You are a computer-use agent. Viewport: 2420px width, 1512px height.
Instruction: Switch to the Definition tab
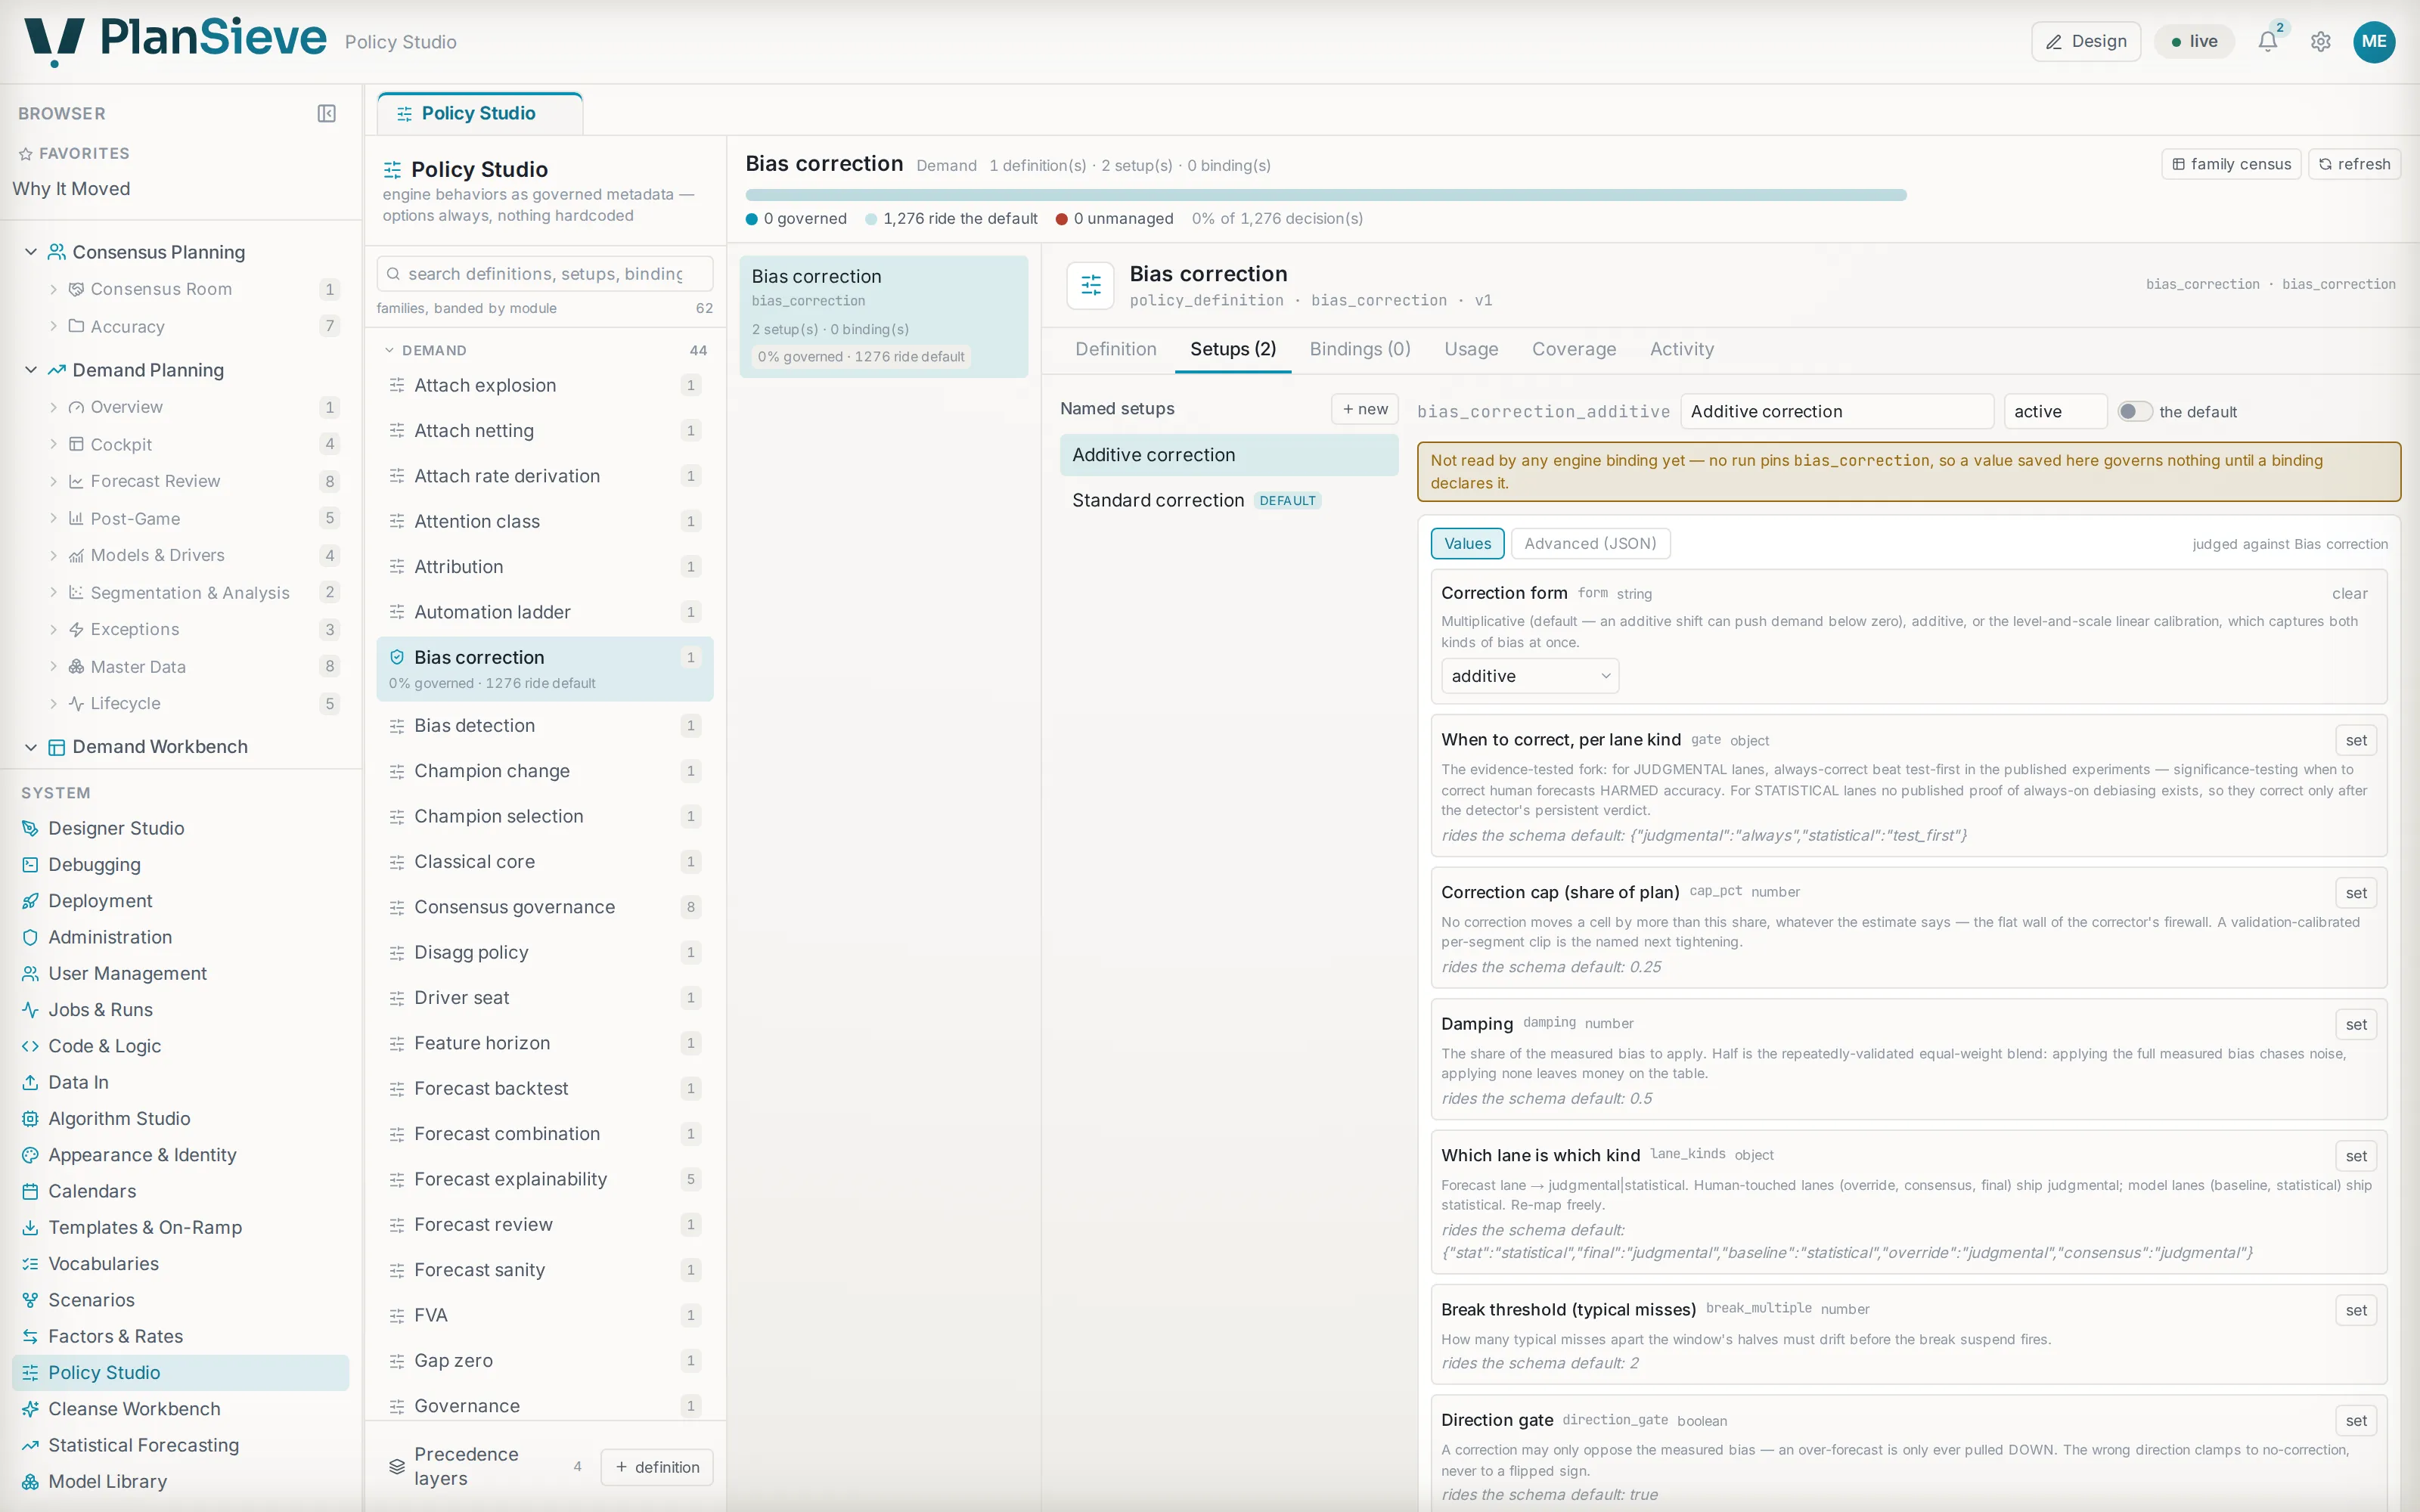(1115, 349)
